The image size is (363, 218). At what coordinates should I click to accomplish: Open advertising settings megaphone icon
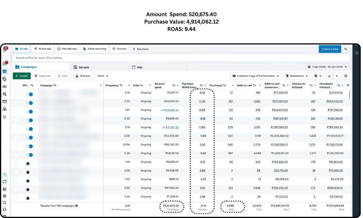coord(5,94)
